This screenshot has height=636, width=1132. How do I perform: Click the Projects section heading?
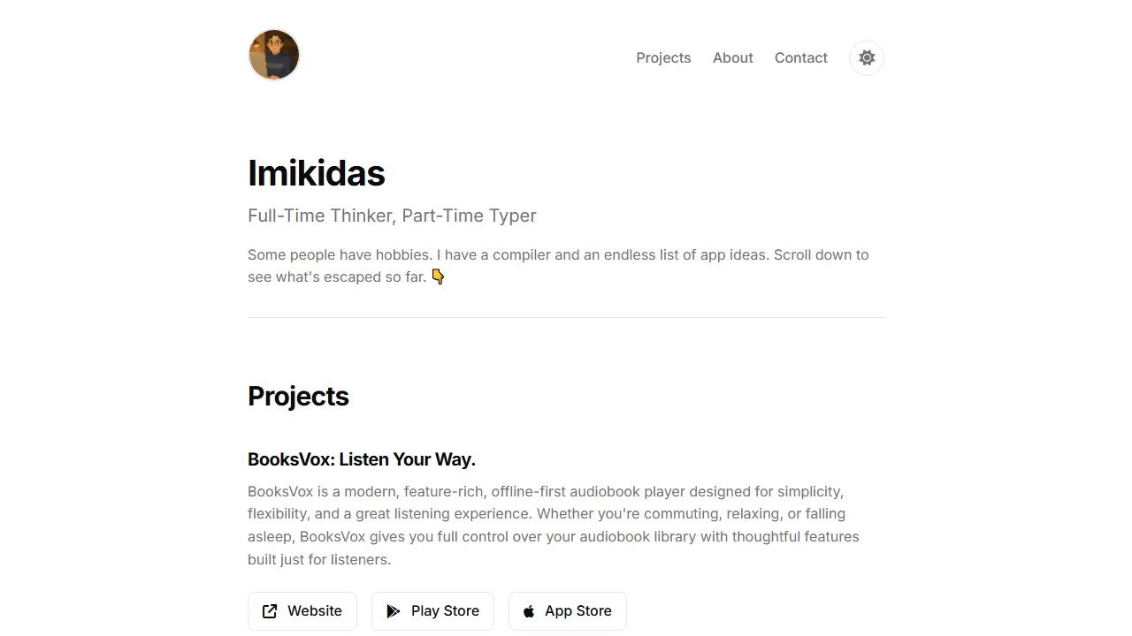[x=298, y=397]
